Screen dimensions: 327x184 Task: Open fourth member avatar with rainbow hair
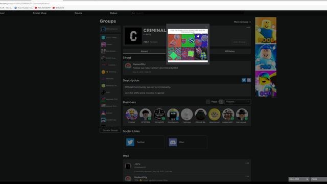click(x=173, y=114)
